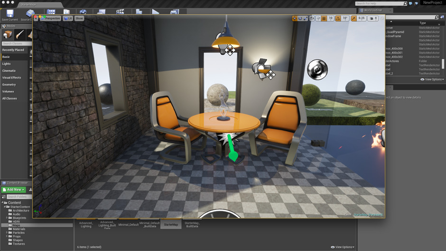Click the Launch gamepad toolbar icon

click(174, 12)
